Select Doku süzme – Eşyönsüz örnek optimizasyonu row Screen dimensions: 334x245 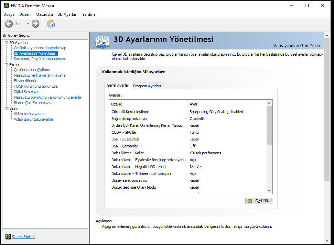[187, 160]
